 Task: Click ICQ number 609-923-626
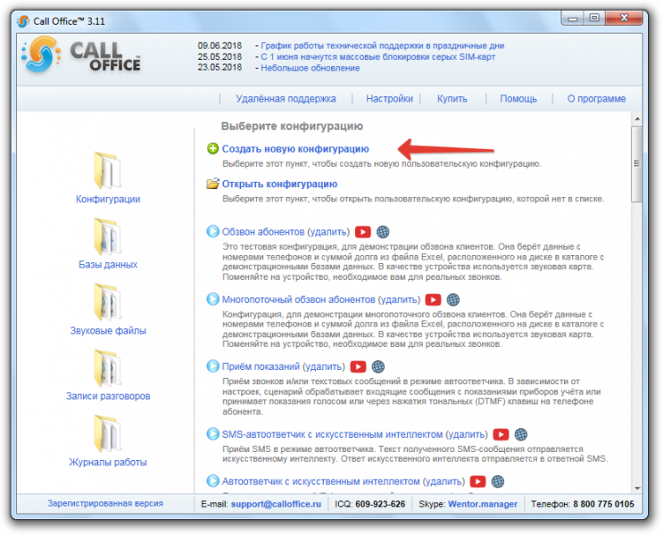380,504
